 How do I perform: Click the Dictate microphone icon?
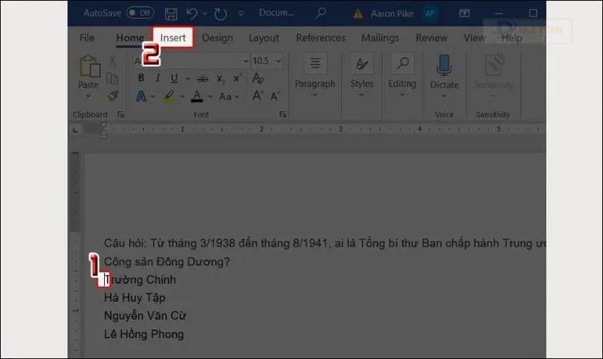pos(444,66)
